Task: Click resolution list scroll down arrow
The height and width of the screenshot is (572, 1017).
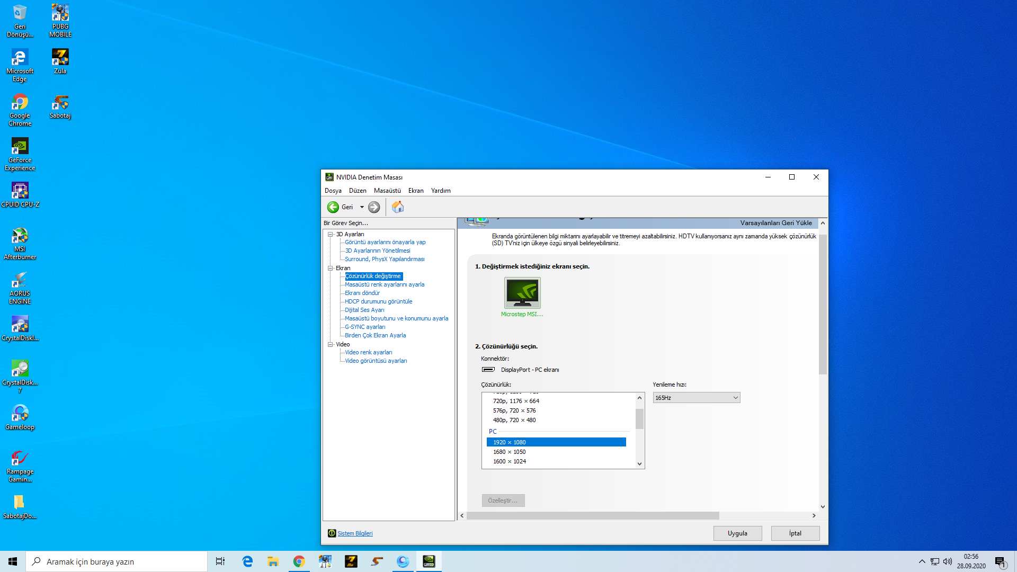Action: click(x=639, y=464)
